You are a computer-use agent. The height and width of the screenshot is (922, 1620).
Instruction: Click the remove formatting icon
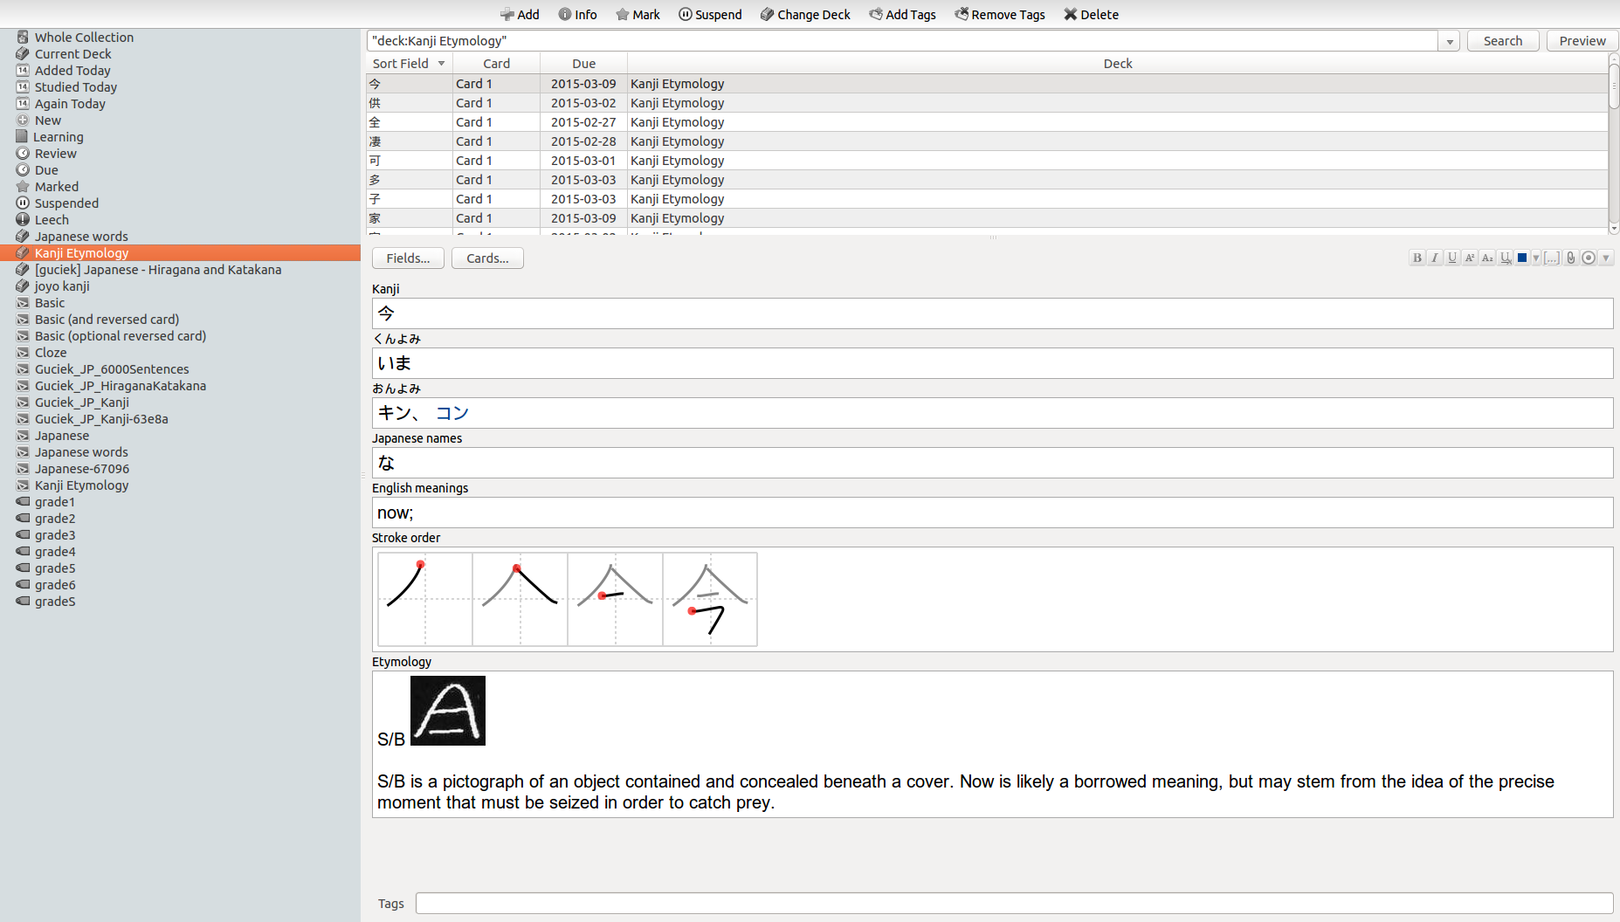tap(1506, 258)
